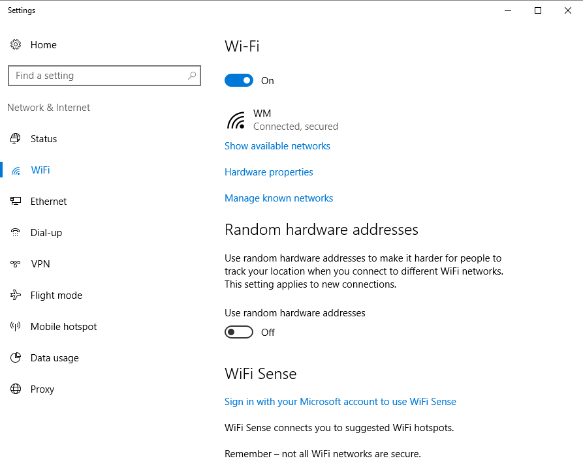583x467 pixels.
Task: Select the Mobile hotspot icon
Action: [16, 326]
